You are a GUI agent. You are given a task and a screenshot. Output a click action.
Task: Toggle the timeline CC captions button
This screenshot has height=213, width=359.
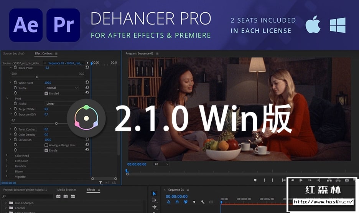[211, 202]
